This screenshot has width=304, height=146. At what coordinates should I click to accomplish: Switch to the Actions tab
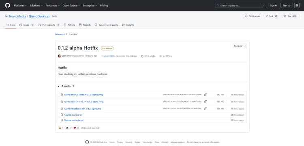pos(69,25)
